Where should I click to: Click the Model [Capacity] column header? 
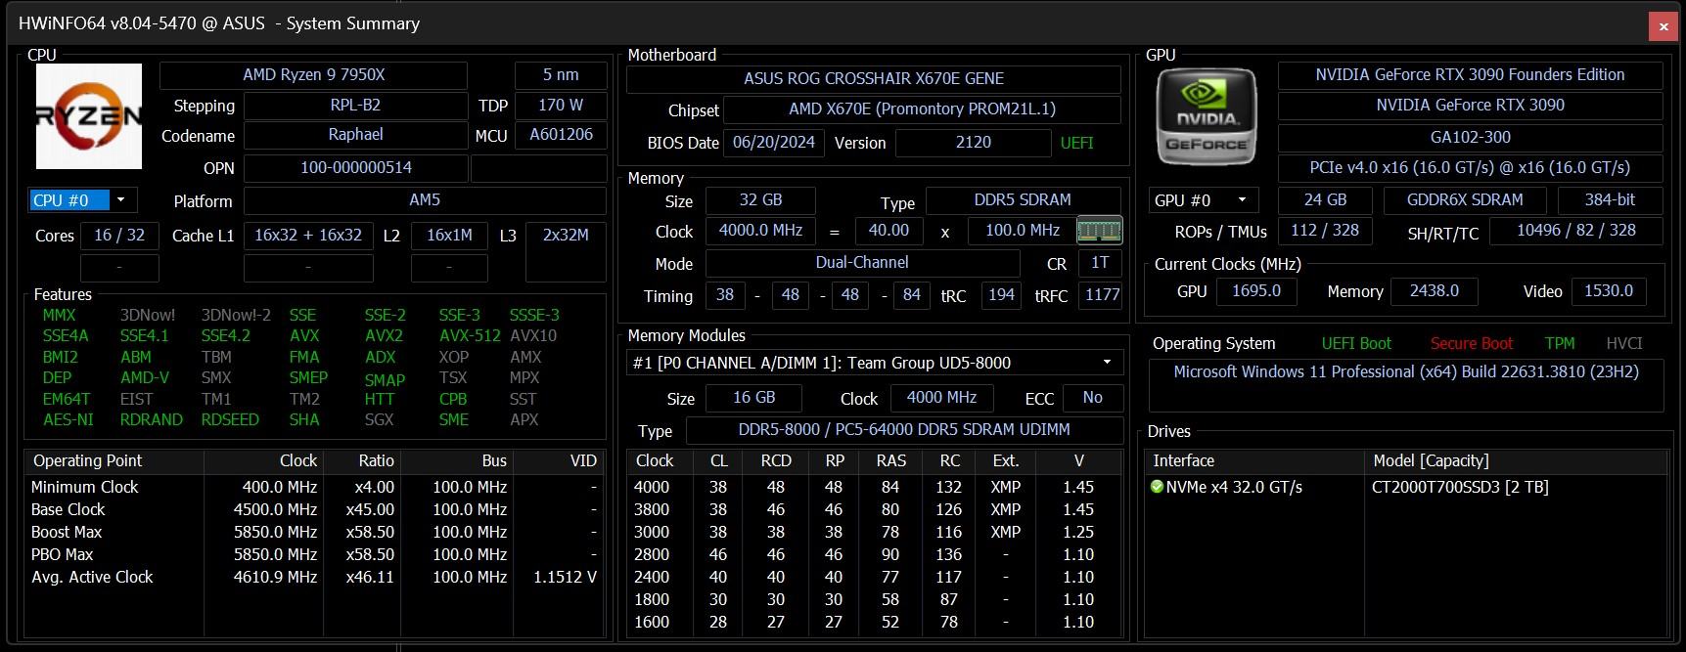pyautogui.click(x=1515, y=460)
